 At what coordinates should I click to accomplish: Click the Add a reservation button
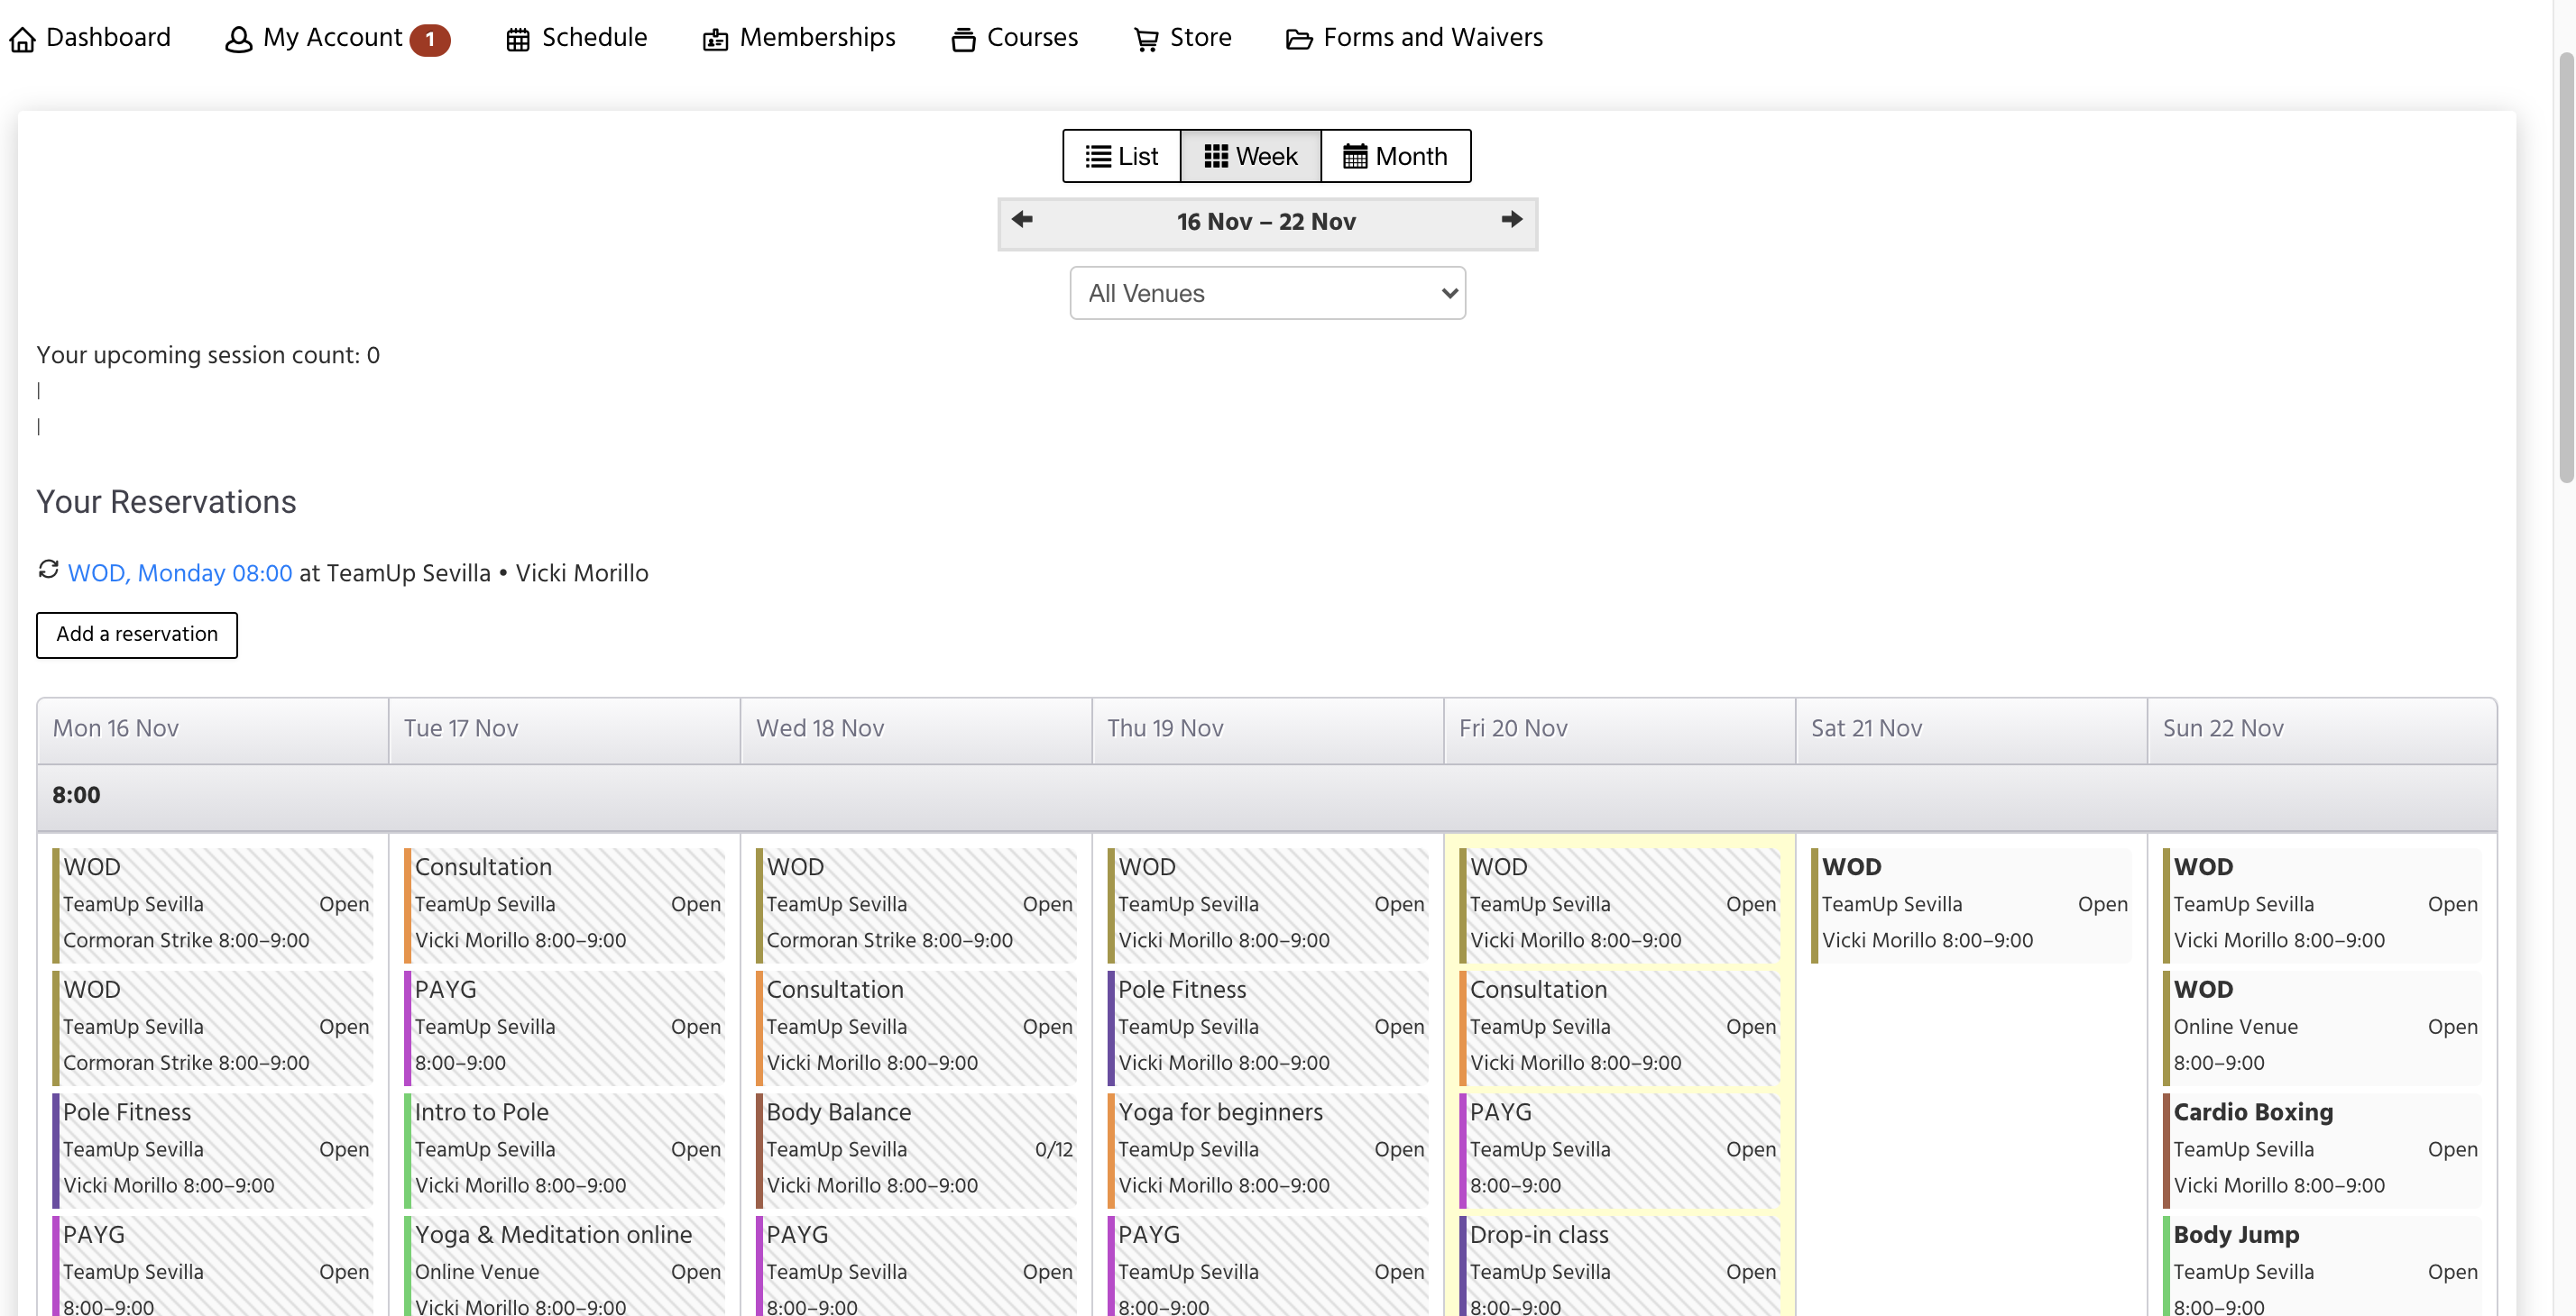(137, 634)
